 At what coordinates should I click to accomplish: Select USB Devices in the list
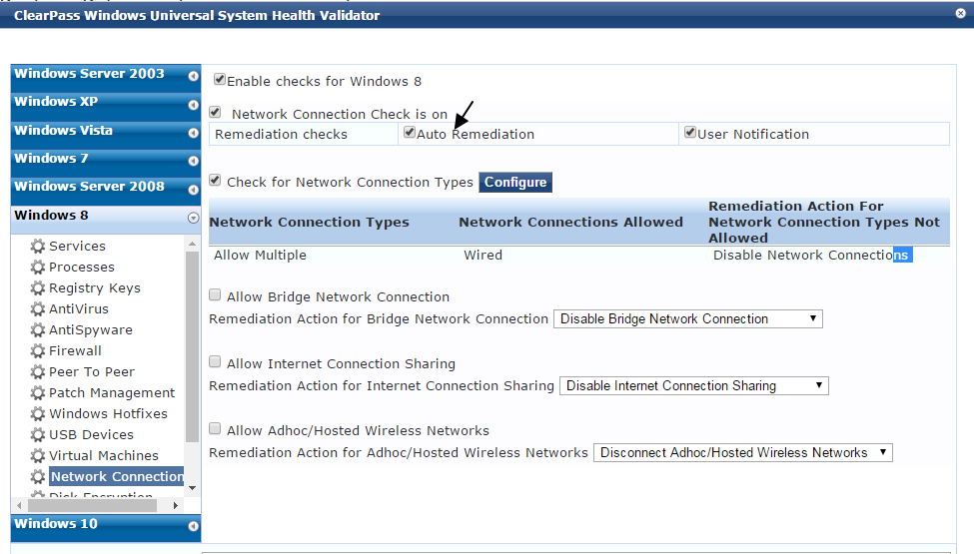point(91,435)
